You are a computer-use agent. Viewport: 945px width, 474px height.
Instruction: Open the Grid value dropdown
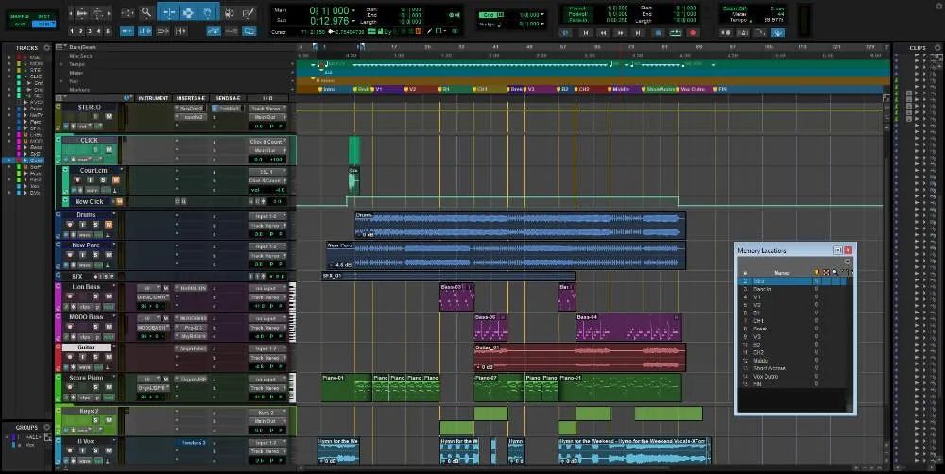click(542, 14)
